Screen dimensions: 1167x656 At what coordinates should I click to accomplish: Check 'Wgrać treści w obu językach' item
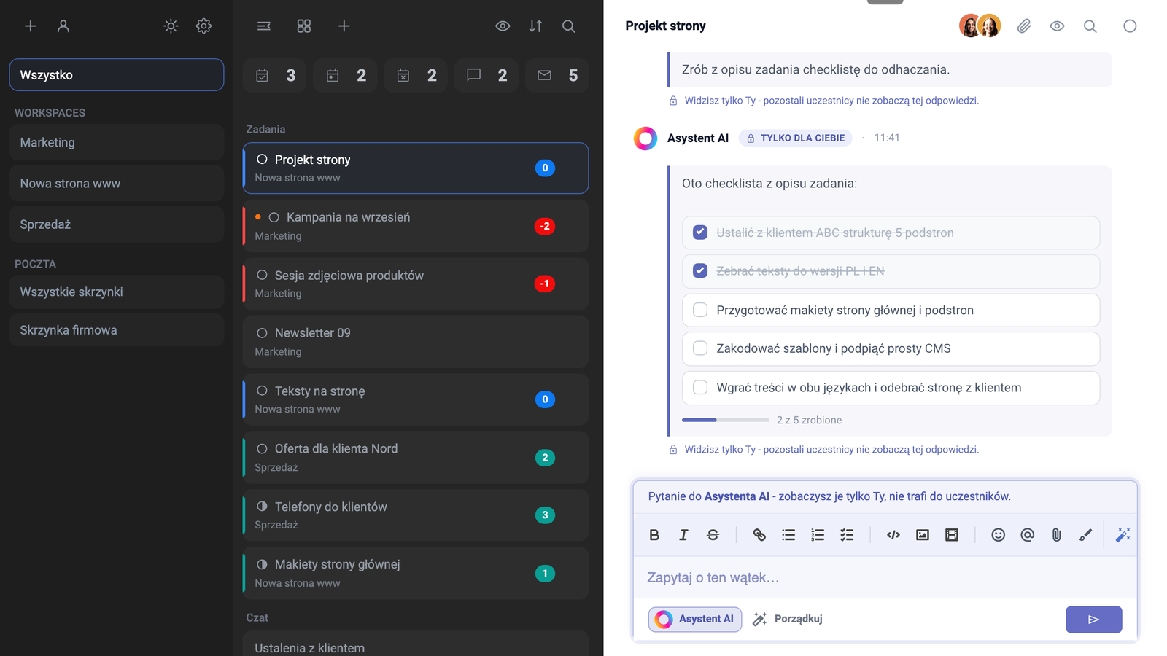tap(700, 388)
